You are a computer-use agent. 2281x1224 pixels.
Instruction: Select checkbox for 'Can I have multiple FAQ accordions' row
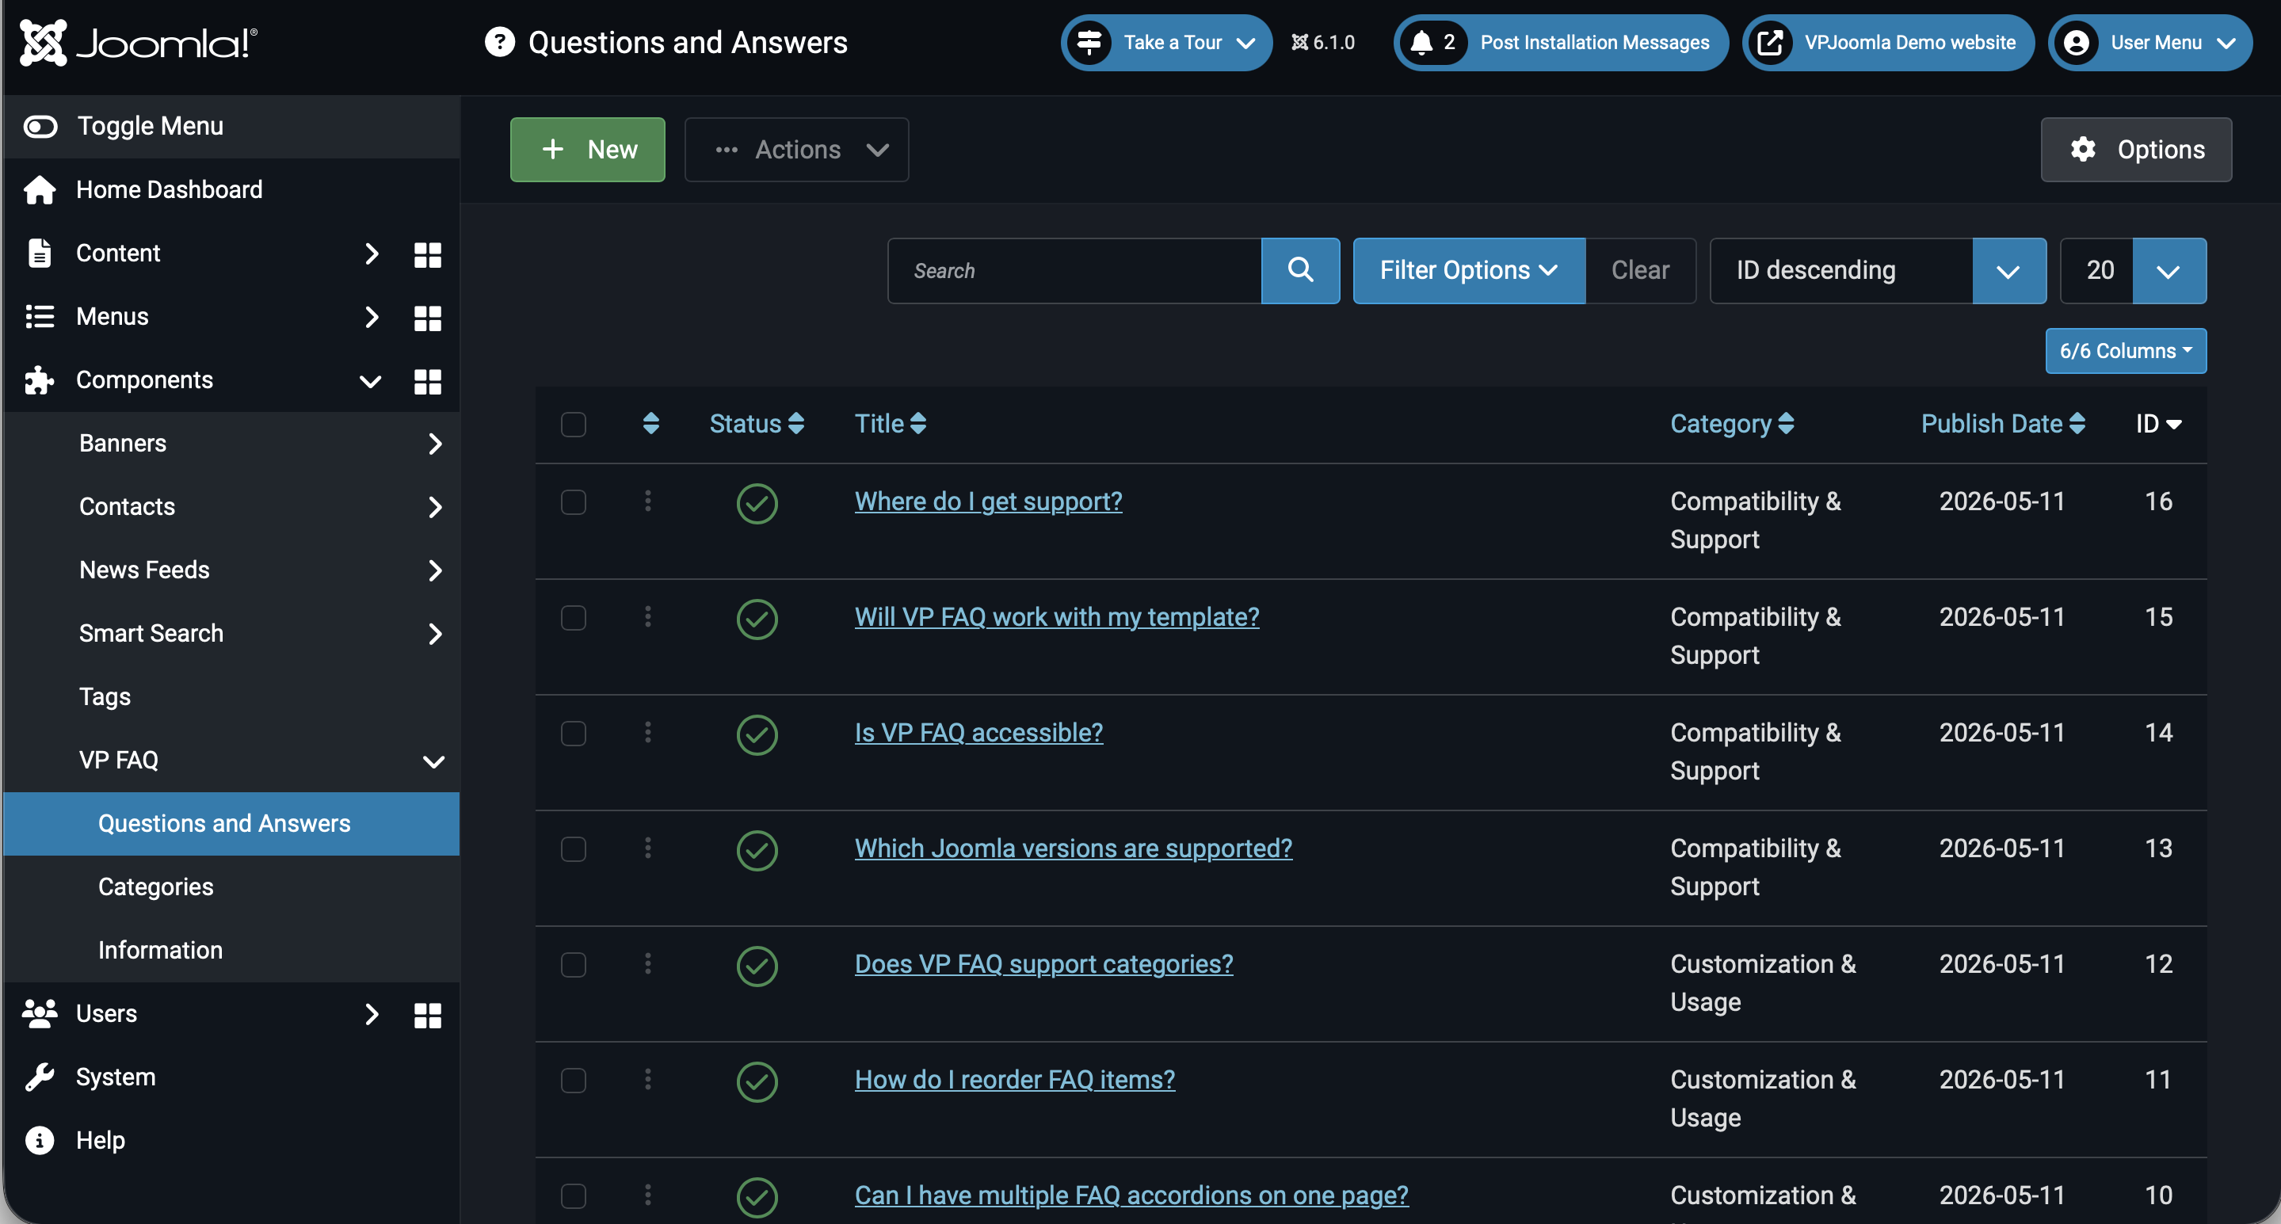click(574, 1195)
